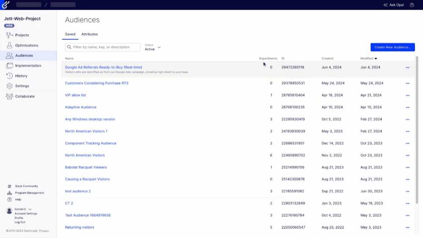
Task: Click Create New Audience button
Action: [x=393, y=47]
